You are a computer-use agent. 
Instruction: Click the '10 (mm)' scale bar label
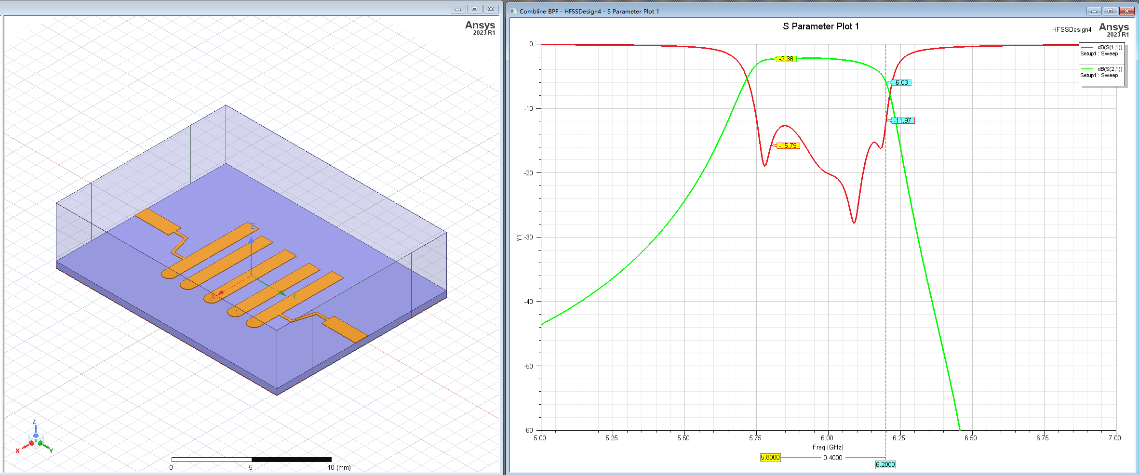[x=339, y=468]
